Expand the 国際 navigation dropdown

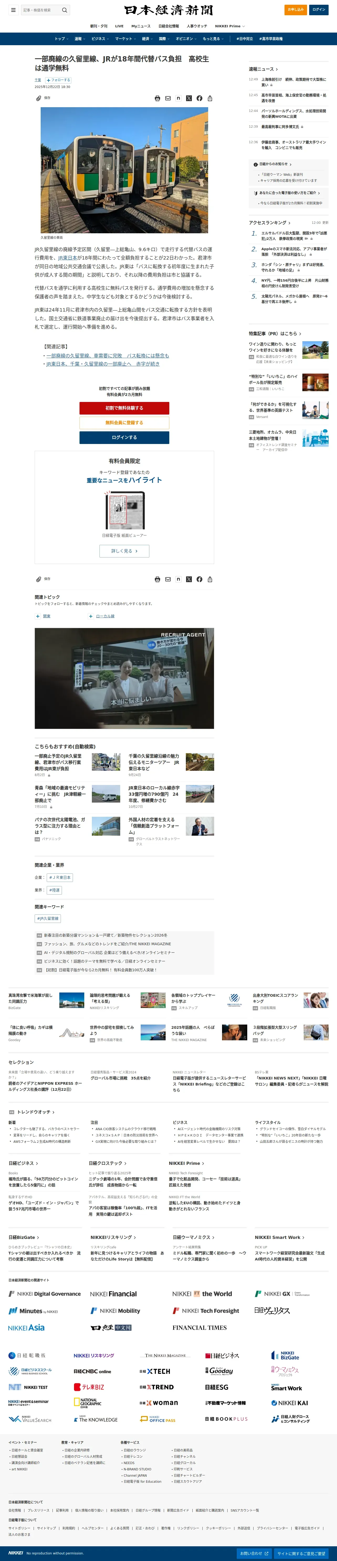click(x=164, y=39)
